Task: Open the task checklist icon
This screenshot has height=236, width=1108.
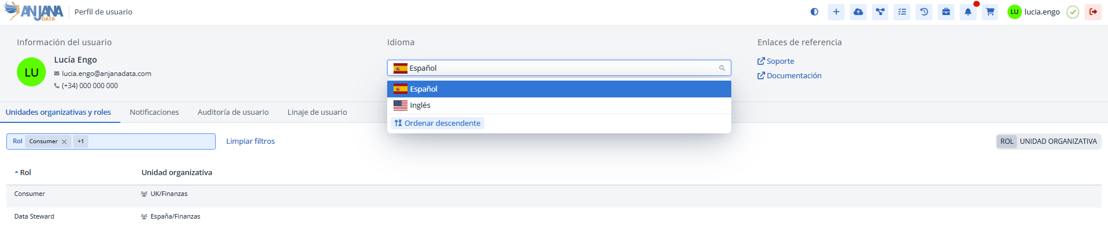Action: (902, 12)
